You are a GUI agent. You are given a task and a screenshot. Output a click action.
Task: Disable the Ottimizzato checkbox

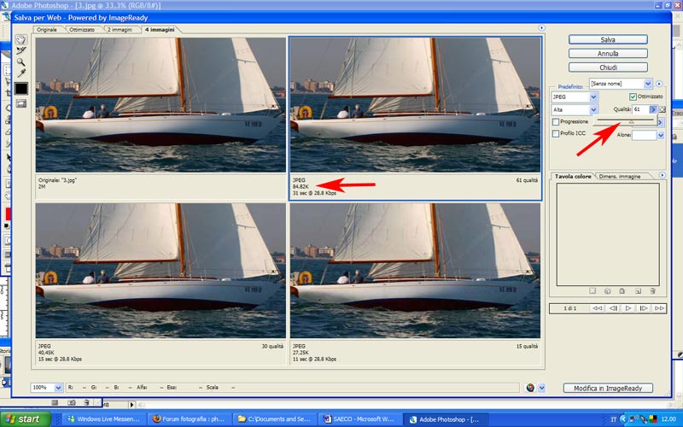(633, 97)
